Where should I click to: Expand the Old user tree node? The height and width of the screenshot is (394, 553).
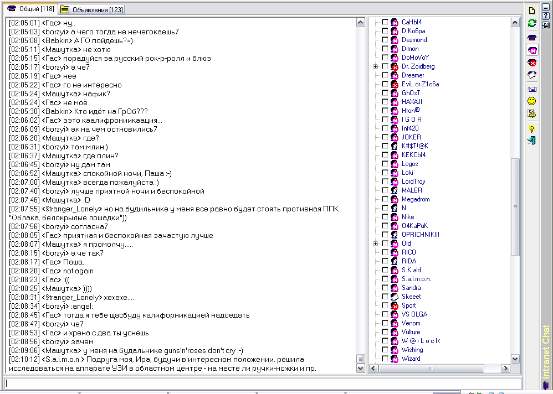[376, 243]
